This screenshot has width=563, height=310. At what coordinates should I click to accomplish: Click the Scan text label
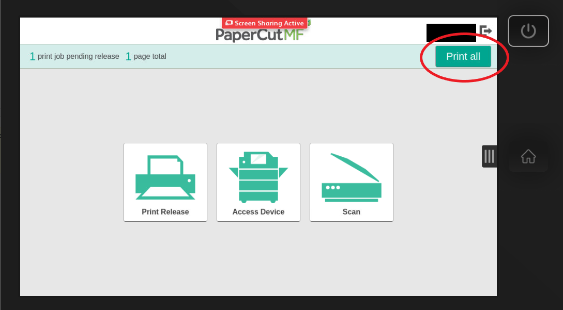pyautogui.click(x=351, y=212)
